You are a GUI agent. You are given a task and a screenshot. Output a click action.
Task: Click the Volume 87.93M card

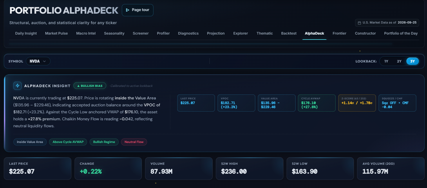[x=179, y=169]
